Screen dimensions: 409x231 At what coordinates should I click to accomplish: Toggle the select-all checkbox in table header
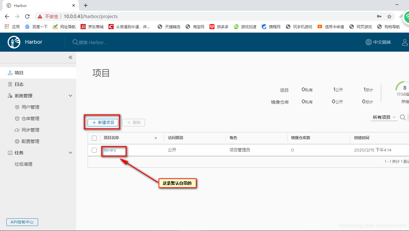pyautogui.click(x=94, y=138)
